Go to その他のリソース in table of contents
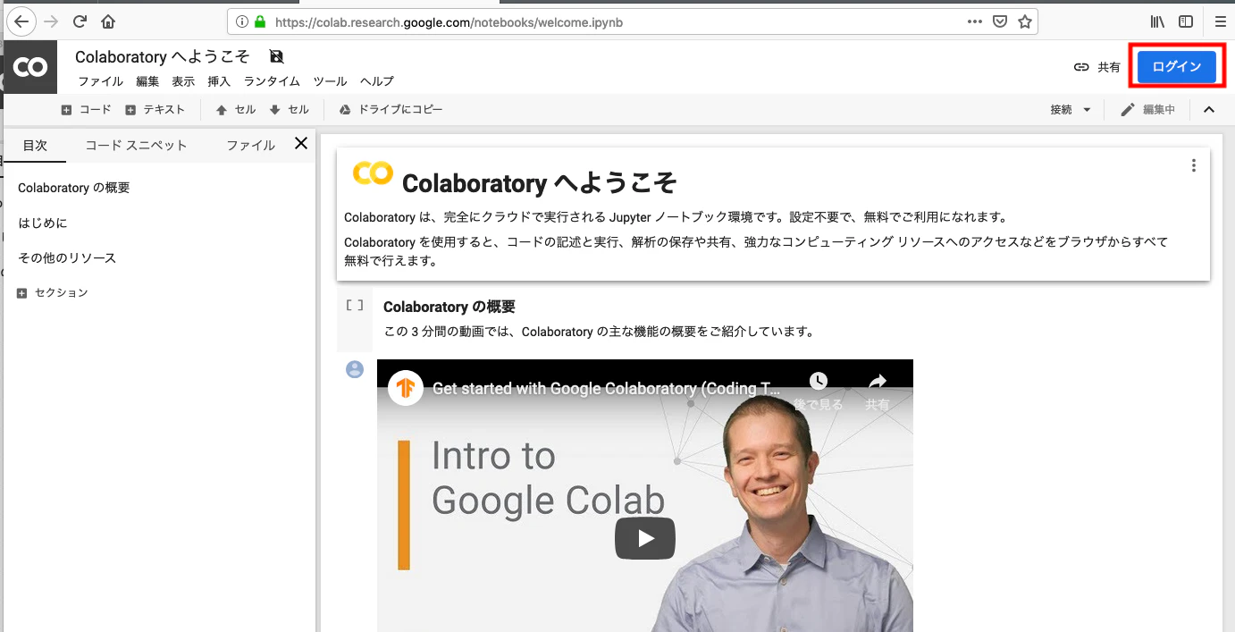The image size is (1235, 632). click(67, 257)
